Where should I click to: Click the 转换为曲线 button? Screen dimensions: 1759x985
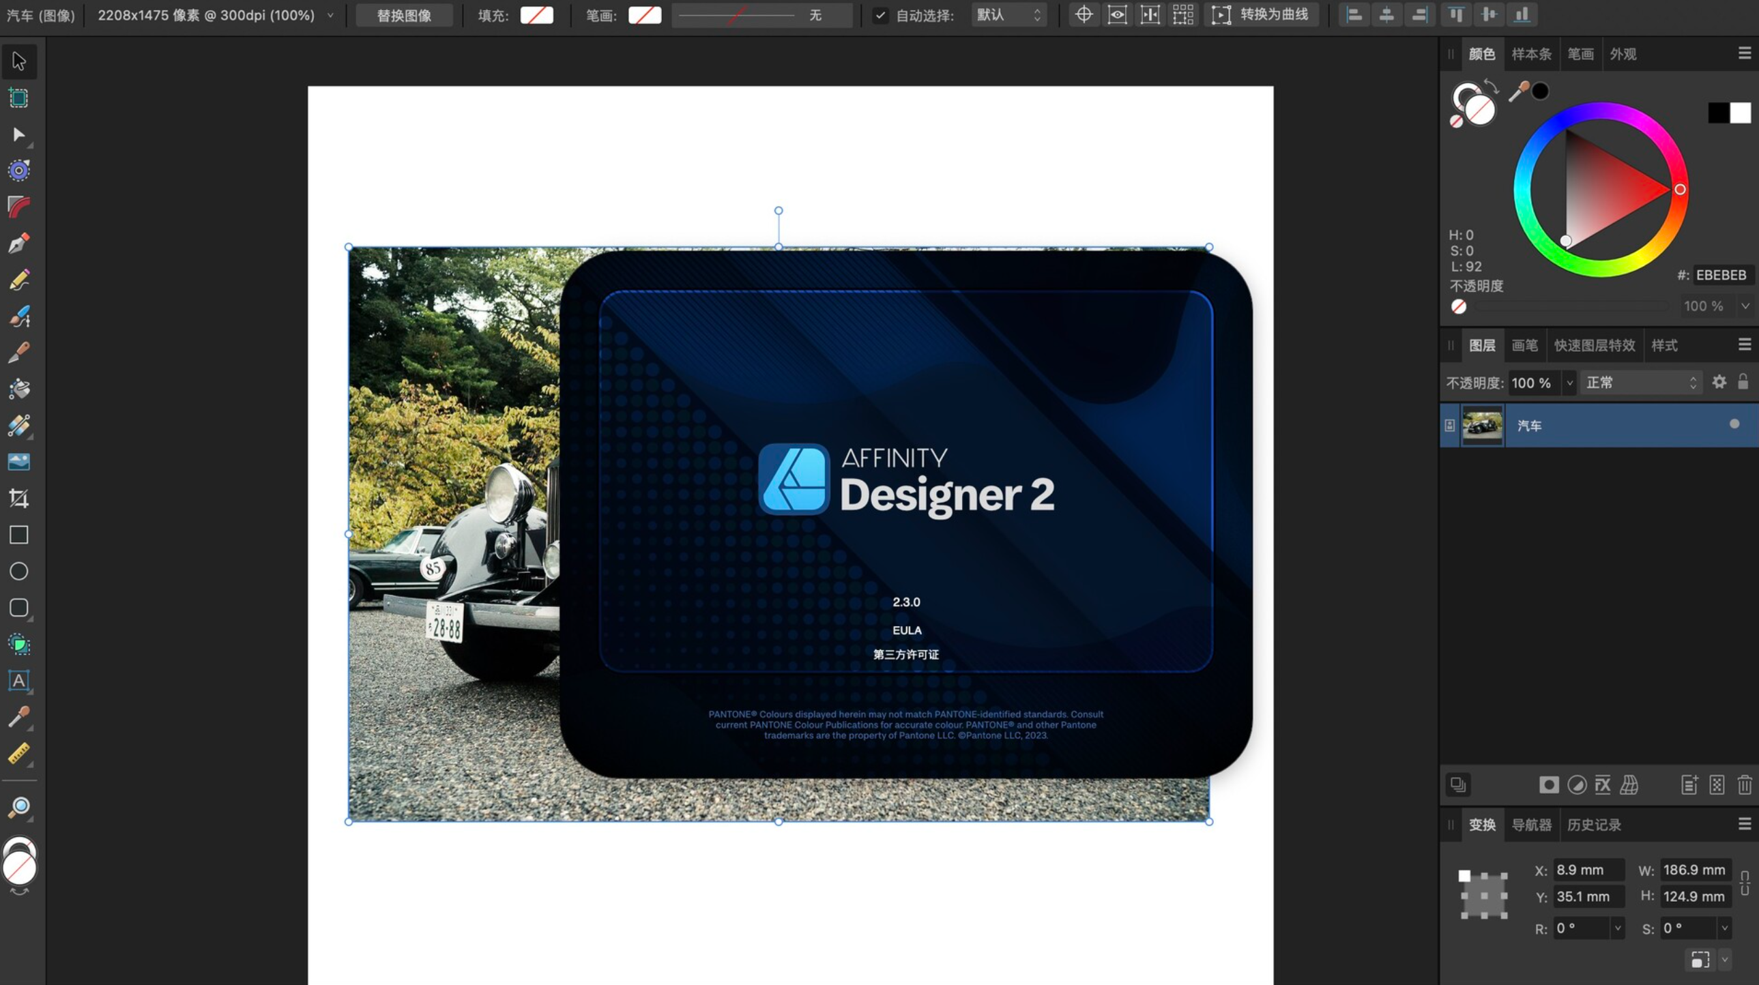pyautogui.click(x=1260, y=15)
